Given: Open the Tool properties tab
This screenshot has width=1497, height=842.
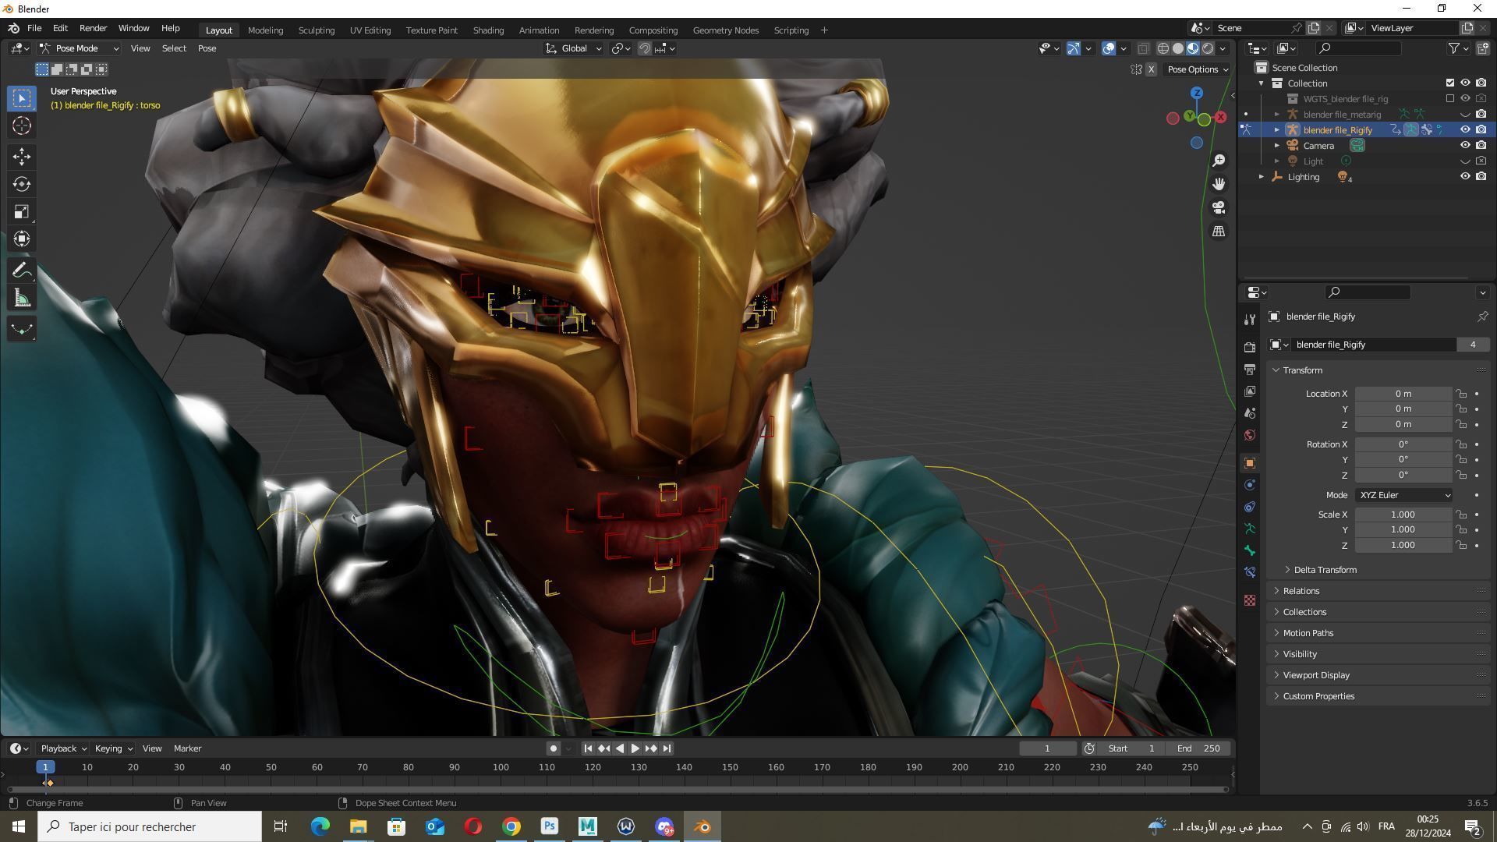Looking at the screenshot, I should [x=1250, y=320].
